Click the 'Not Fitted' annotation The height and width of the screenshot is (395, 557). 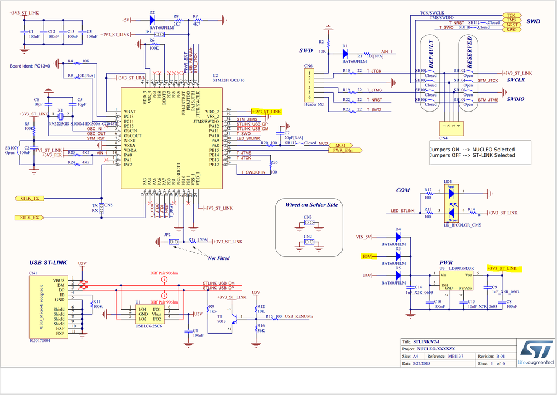pos(218,258)
